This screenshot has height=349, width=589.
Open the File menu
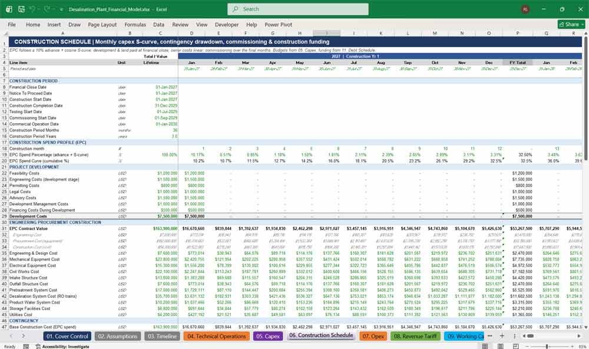point(12,24)
